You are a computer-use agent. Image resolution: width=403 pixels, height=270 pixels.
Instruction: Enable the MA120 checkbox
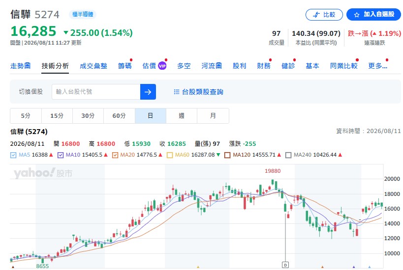click(x=227, y=155)
